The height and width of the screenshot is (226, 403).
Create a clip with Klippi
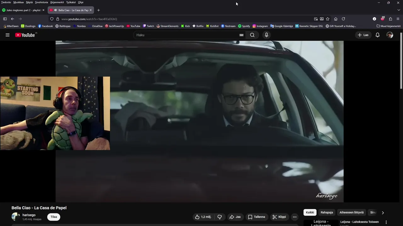(x=279, y=217)
